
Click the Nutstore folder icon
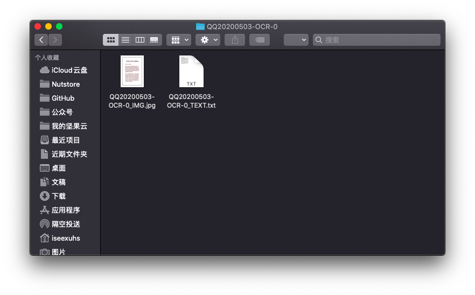[x=45, y=84]
